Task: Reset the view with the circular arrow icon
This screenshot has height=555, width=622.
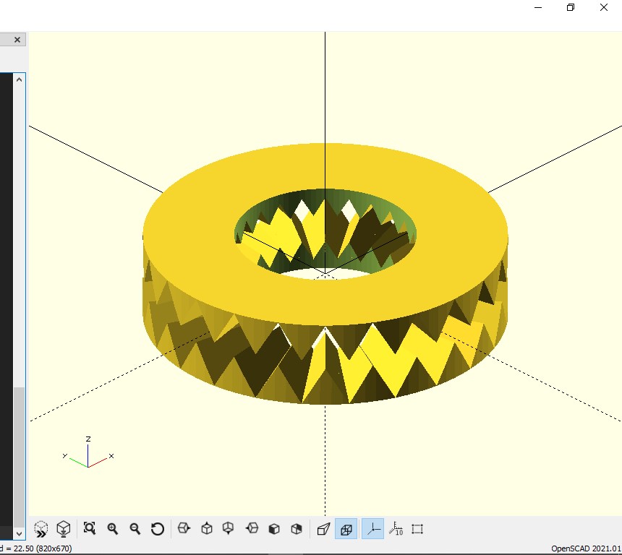Action: (x=158, y=529)
